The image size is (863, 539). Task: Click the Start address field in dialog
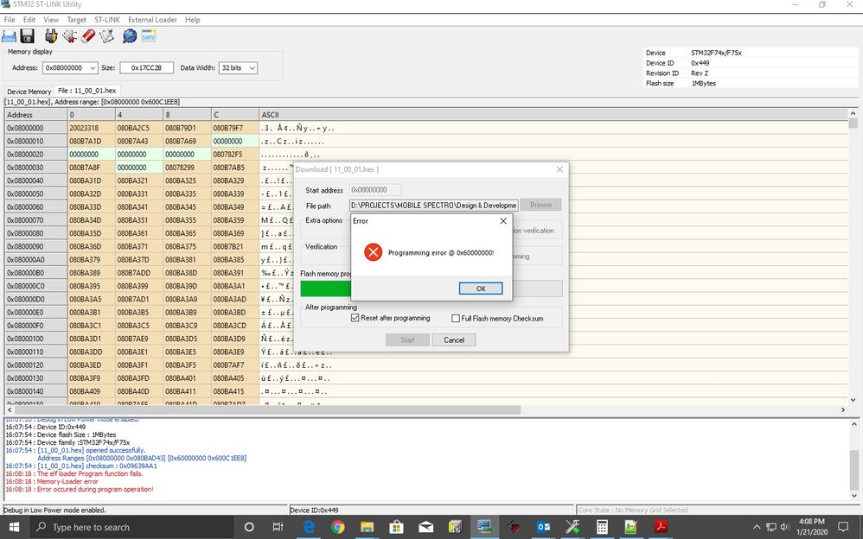coord(375,190)
